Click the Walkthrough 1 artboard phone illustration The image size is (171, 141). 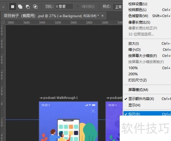68,130
